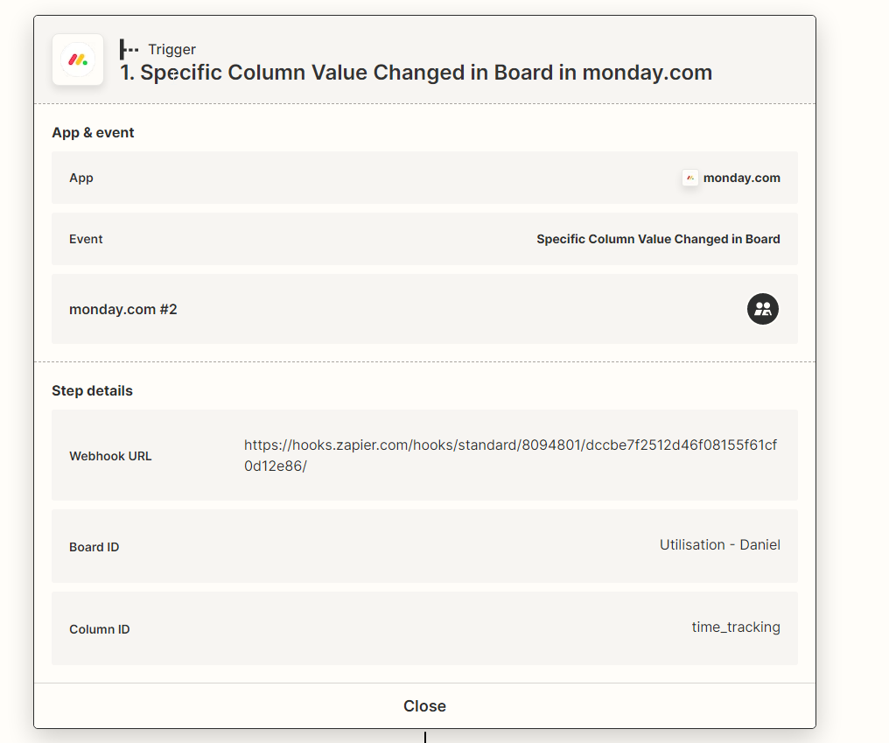The image size is (889, 743).
Task: Click the Trigger label in header
Action: (x=171, y=49)
